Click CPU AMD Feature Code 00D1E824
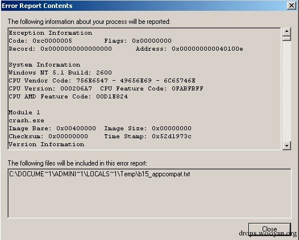The height and width of the screenshot is (240, 299). 112,97
